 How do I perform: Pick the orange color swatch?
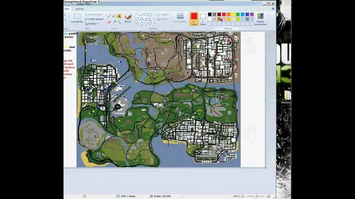pyautogui.click(x=229, y=14)
